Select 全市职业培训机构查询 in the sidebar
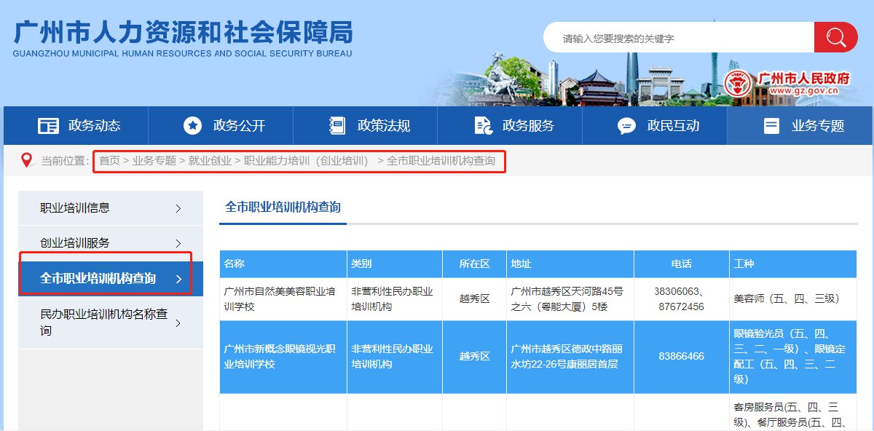The width and height of the screenshot is (874, 431). click(x=98, y=278)
